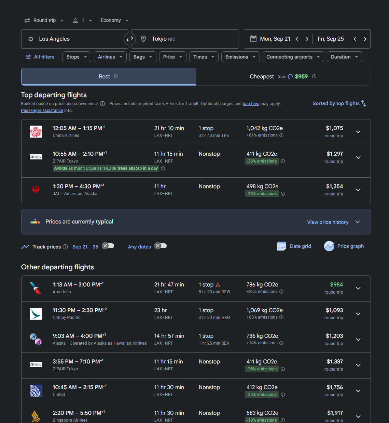Swap origin and destination with the arrows icon

[130, 39]
